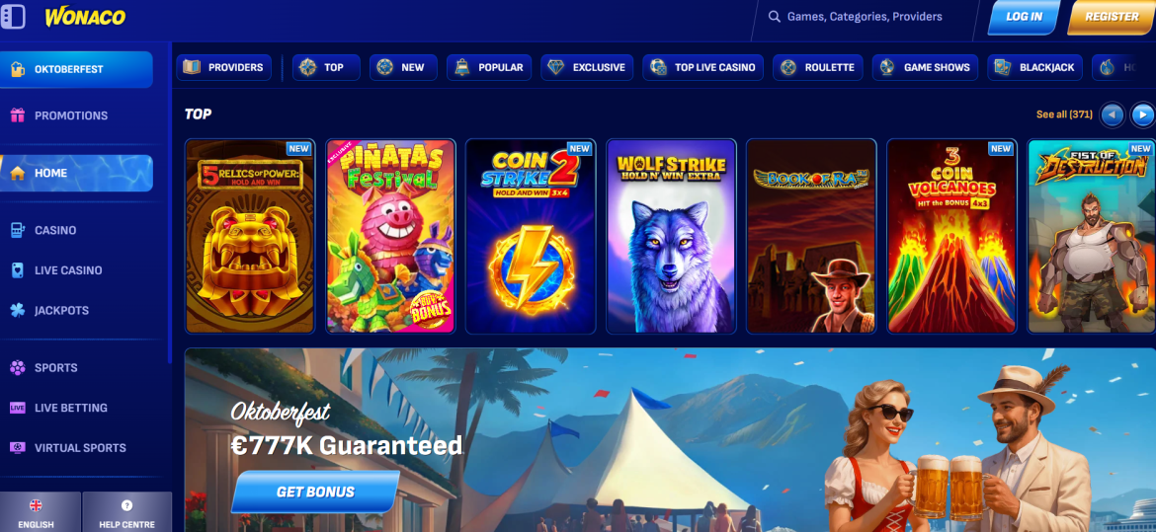Show previous Top games with left arrow
The height and width of the screenshot is (532, 1156).
(1112, 114)
